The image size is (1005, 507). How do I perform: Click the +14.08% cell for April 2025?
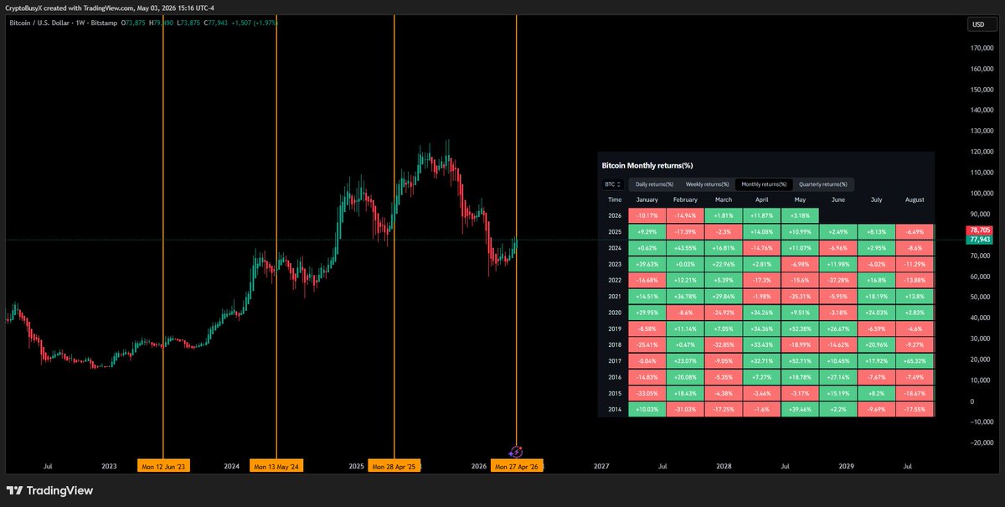point(761,231)
